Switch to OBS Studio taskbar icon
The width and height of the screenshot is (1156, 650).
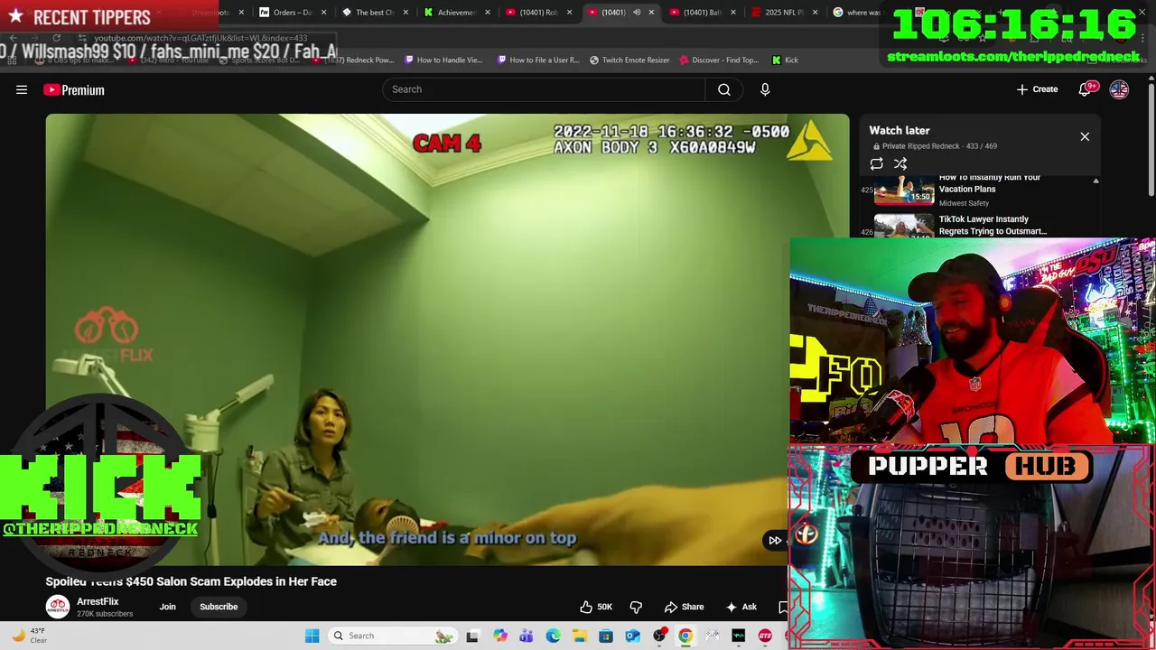pos(659,636)
